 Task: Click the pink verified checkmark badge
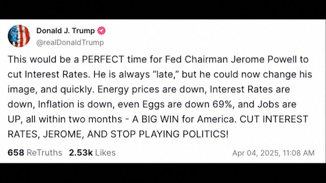tap(101, 31)
